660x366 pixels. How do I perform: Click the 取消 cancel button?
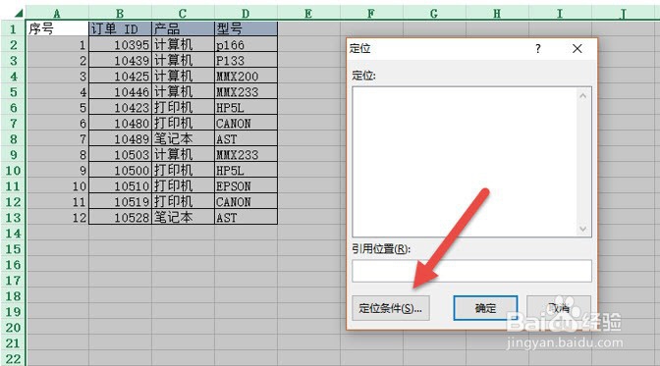click(559, 308)
